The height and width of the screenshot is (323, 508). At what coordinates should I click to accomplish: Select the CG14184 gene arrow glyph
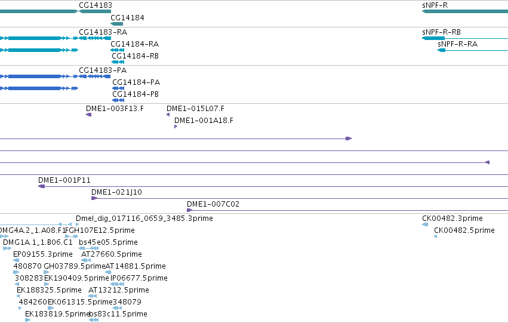116,24
